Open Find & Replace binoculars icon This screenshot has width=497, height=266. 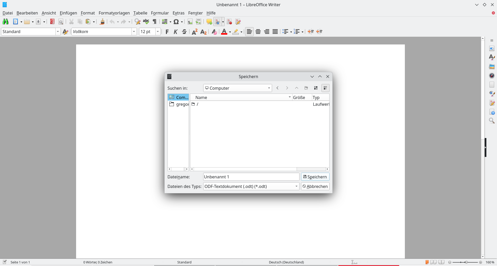[x=5, y=22]
